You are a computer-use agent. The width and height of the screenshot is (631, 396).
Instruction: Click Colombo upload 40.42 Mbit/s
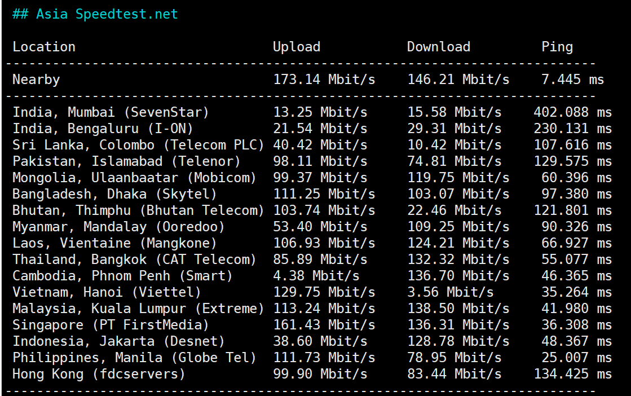click(320, 145)
